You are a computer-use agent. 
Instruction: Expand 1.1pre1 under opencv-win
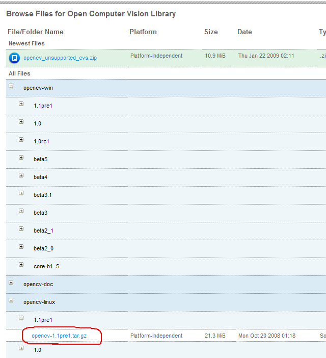point(21,104)
